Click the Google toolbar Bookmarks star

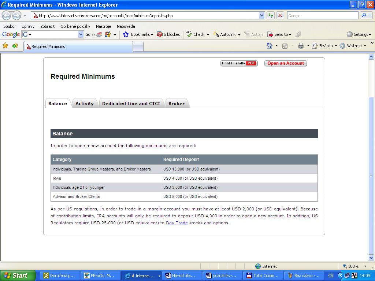pyautogui.click(x=126, y=34)
